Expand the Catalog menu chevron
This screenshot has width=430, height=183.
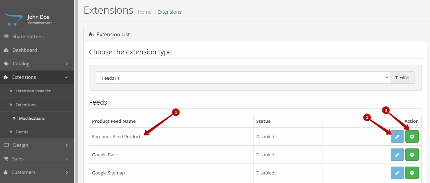(67, 64)
